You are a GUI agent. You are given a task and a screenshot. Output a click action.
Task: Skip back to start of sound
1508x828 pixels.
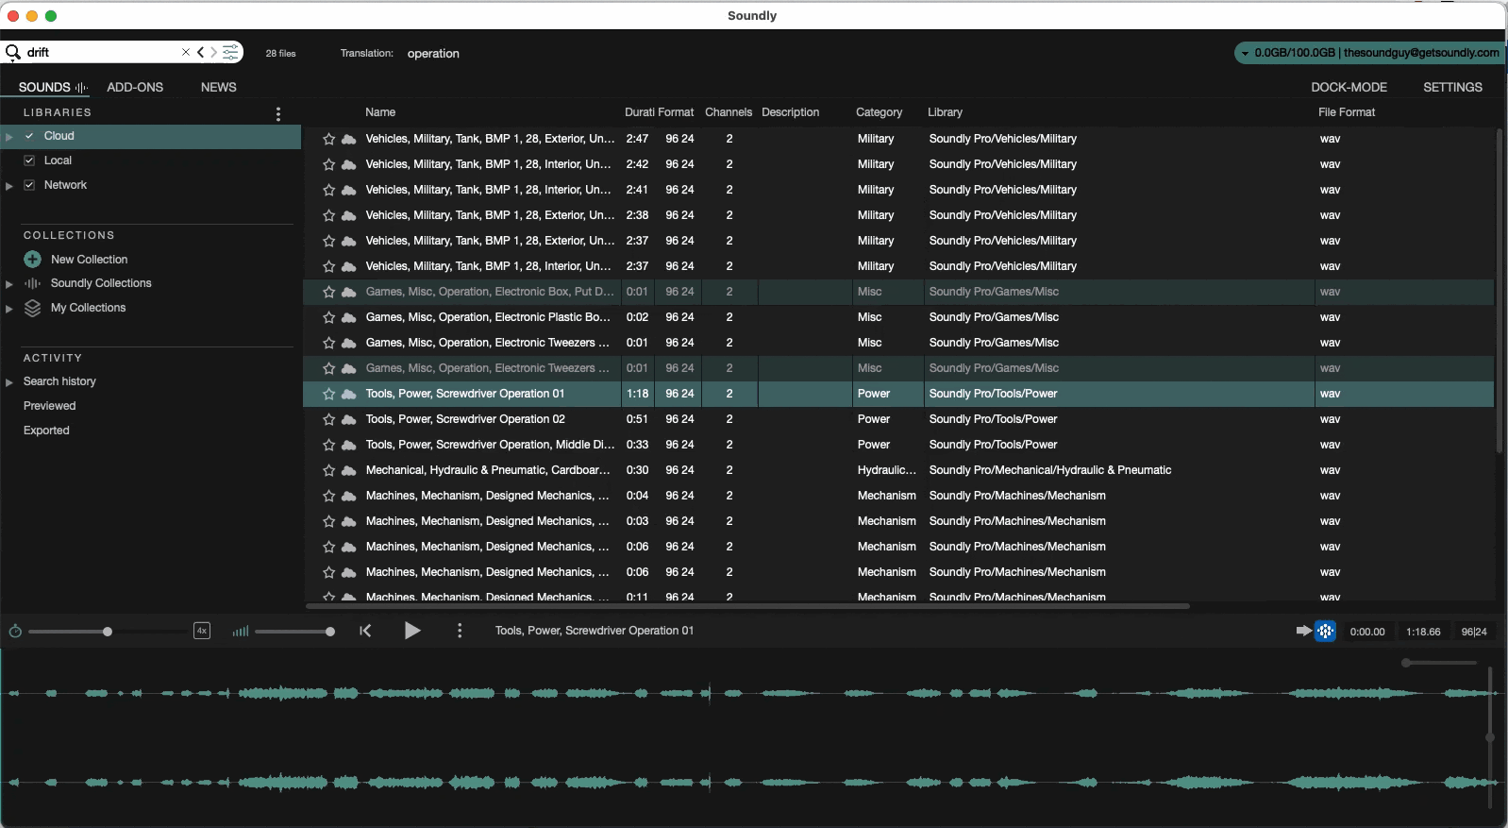point(365,631)
